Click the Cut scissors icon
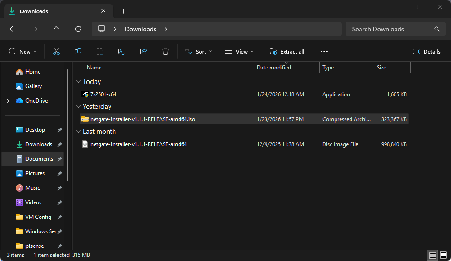This screenshot has height=261, width=451. (x=56, y=52)
